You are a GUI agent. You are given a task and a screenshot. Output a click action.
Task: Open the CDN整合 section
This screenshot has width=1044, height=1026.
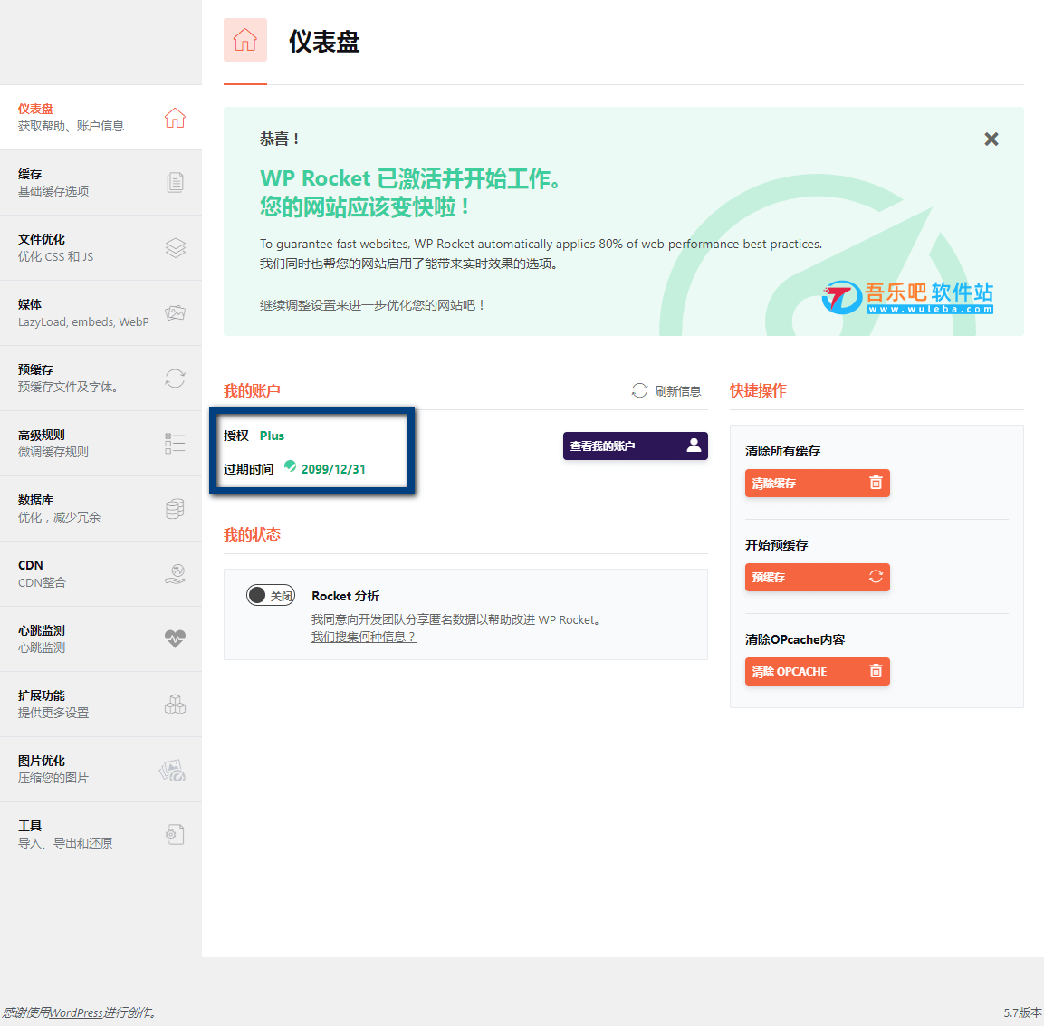pyautogui.click(x=101, y=574)
